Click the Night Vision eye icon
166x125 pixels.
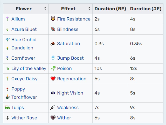point(53,93)
